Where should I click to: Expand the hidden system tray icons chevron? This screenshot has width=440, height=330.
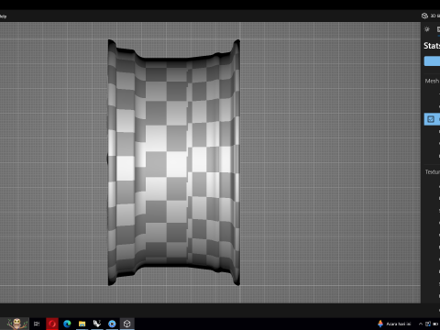pos(421,324)
